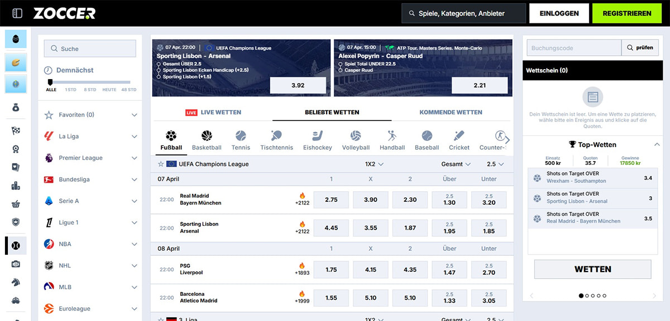Open the money bag icon in left sidebar

(16, 108)
